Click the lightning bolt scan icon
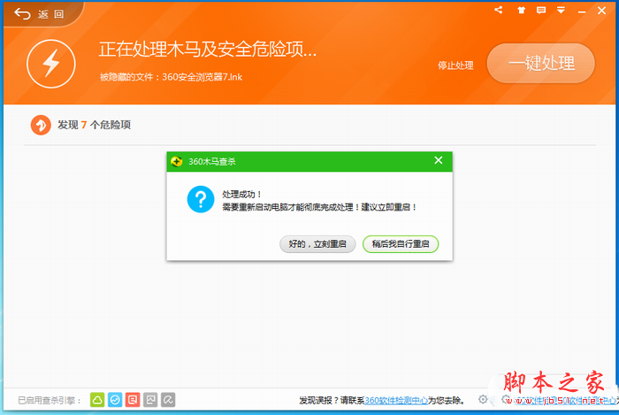619x415 pixels. click(51, 64)
